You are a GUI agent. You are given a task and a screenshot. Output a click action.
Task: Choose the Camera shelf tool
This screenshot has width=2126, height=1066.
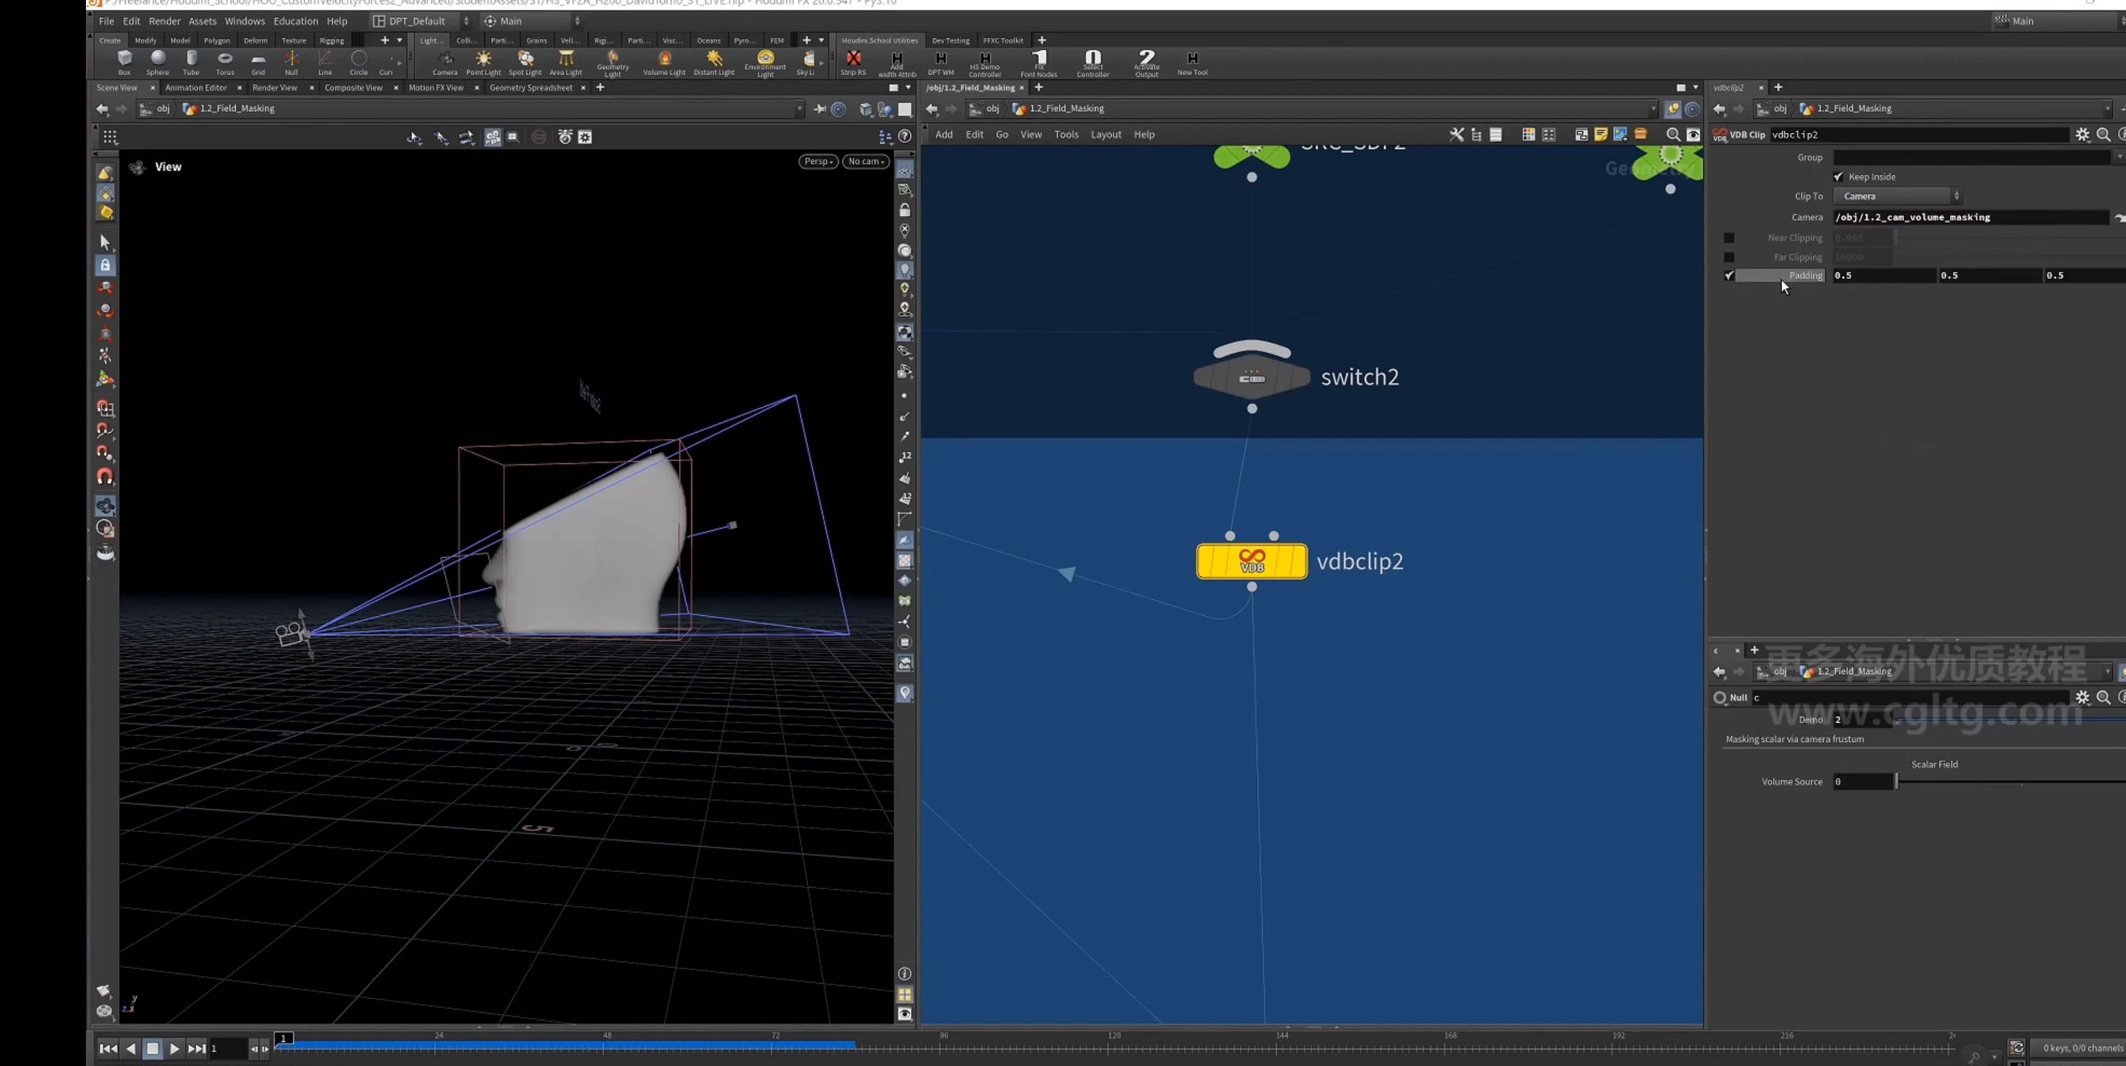[445, 62]
